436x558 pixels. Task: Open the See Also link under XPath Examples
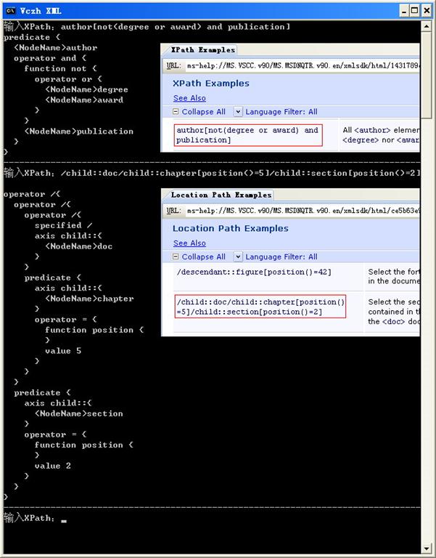point(189,98)
